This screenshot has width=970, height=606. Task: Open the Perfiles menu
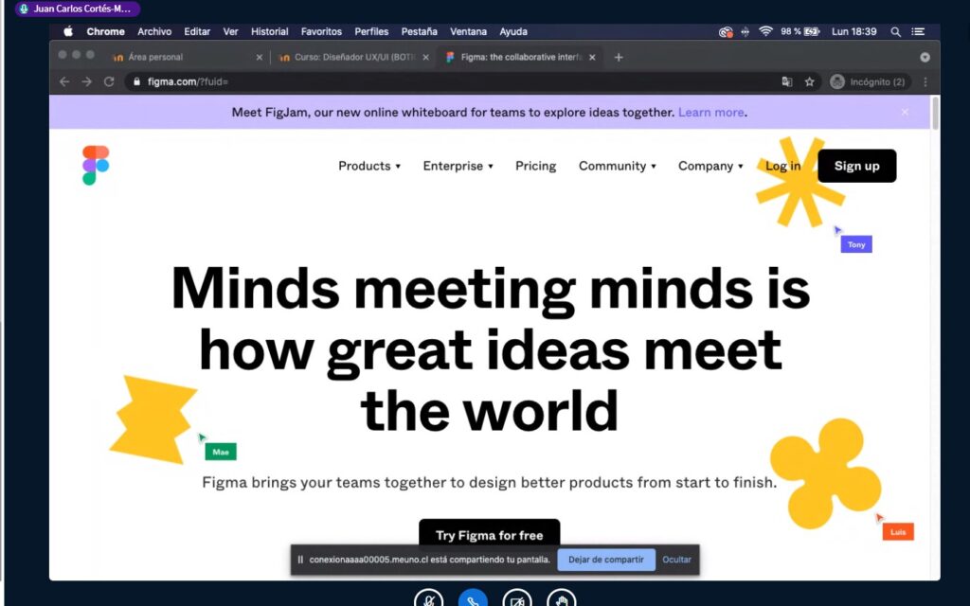tap(371, 31)
